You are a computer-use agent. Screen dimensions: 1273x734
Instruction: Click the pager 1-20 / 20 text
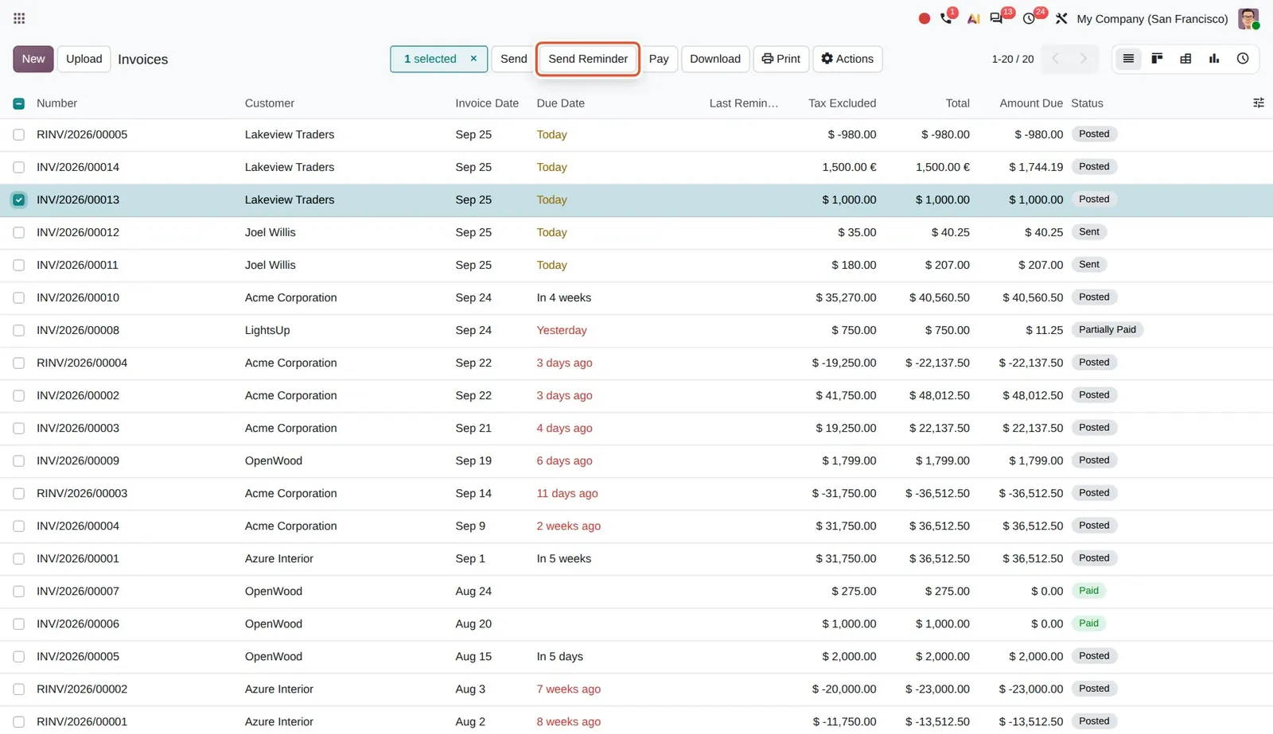tap(1012, 59)
